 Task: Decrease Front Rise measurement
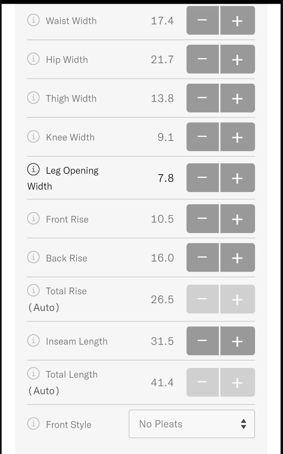coord(202,219)
